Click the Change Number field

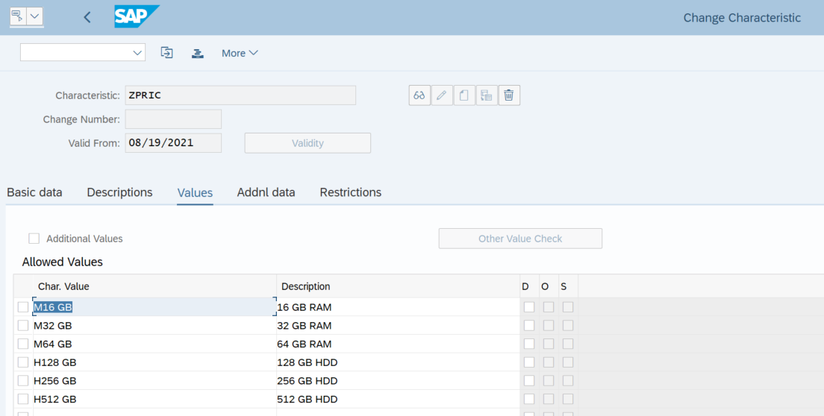(x=173, y=119)
